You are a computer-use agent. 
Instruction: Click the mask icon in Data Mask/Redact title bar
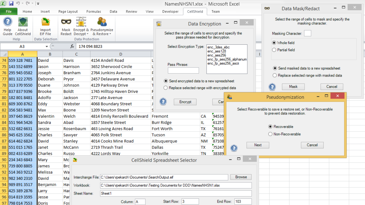[x=267, y=9]
